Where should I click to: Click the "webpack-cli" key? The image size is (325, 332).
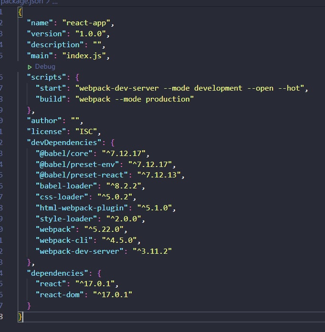pyautogui.click(x=64, y=240)
